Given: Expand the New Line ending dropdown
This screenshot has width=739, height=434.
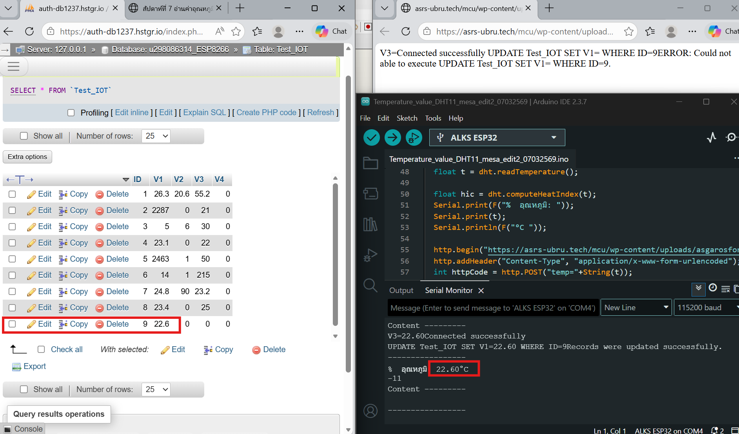Looking at the screenshot, I should click(x=636, y=307).
